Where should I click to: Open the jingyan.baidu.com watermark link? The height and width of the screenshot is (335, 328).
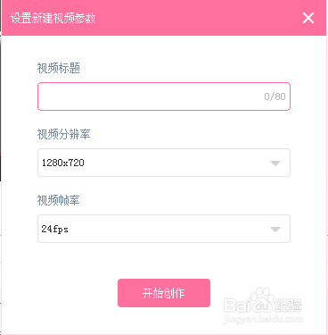[x=263, y=319]
